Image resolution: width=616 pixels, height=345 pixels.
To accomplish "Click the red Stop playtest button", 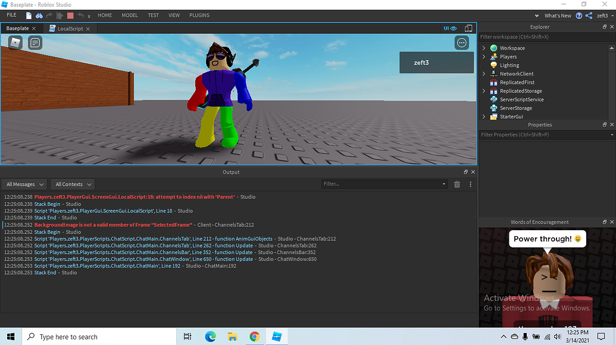I will pyautogui.click(x=70, y=15).
